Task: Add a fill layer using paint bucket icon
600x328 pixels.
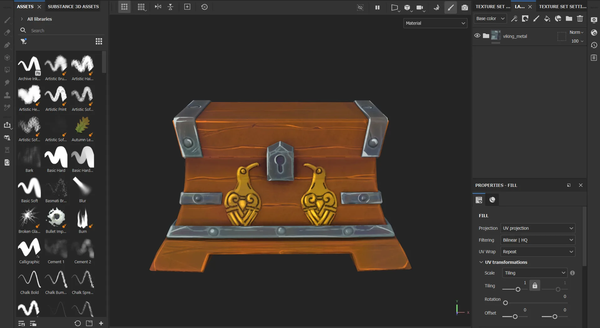Action: tap(547, 19)
